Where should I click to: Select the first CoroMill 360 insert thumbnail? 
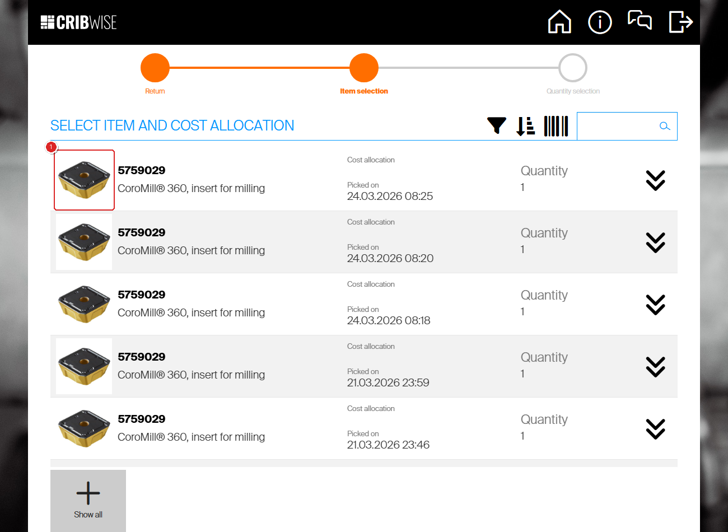[x=84, y=180]
